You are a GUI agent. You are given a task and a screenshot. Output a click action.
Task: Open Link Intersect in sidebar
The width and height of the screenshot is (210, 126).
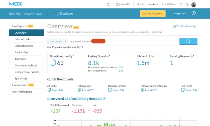tap(20, 85)
